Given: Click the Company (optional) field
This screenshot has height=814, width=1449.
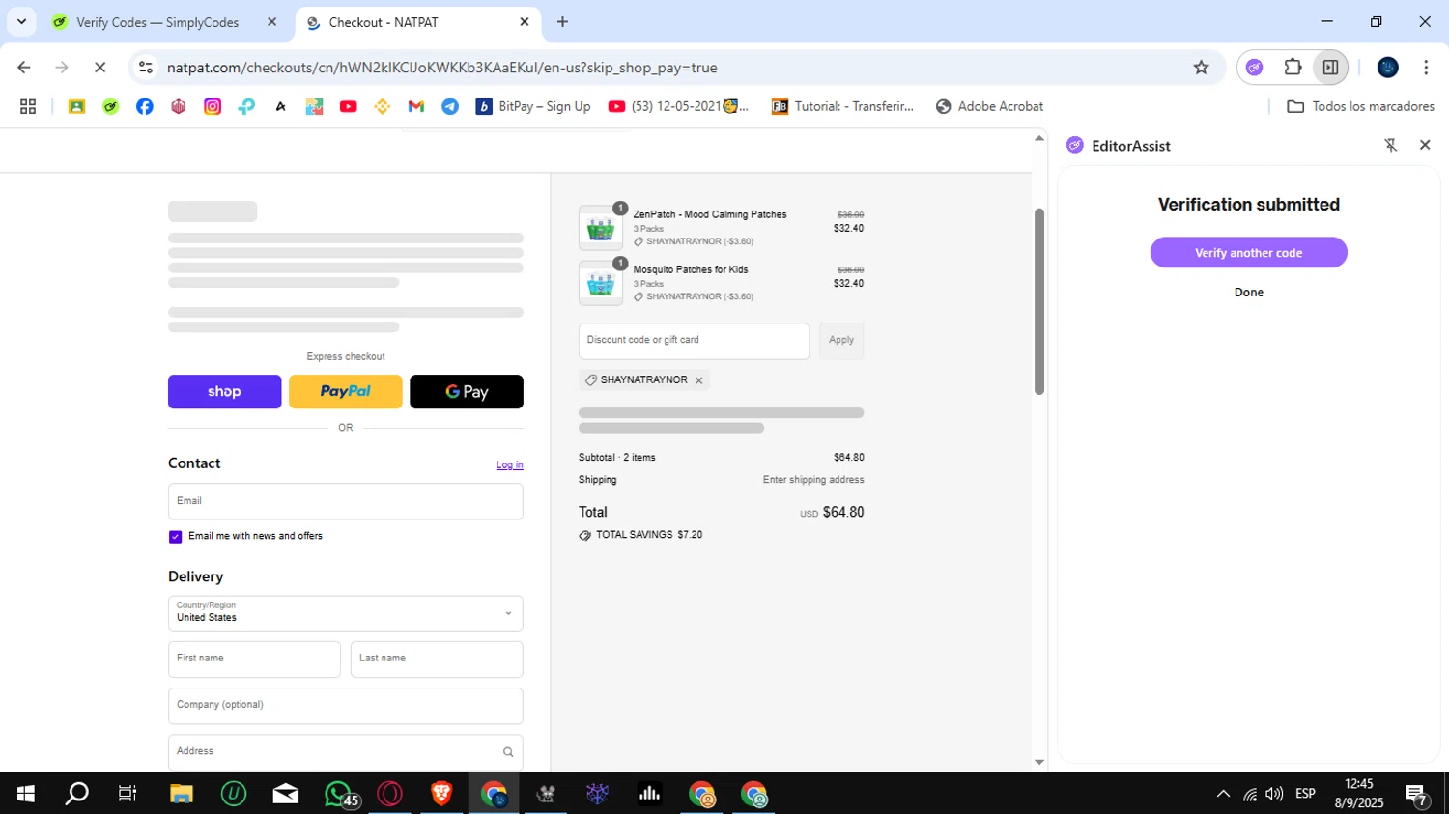Looking at the screenshot, I should tap(346, 706).
